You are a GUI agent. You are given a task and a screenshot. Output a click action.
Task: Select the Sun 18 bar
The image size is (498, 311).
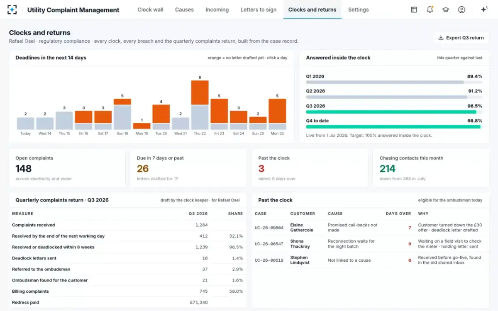tap(122, 114)
